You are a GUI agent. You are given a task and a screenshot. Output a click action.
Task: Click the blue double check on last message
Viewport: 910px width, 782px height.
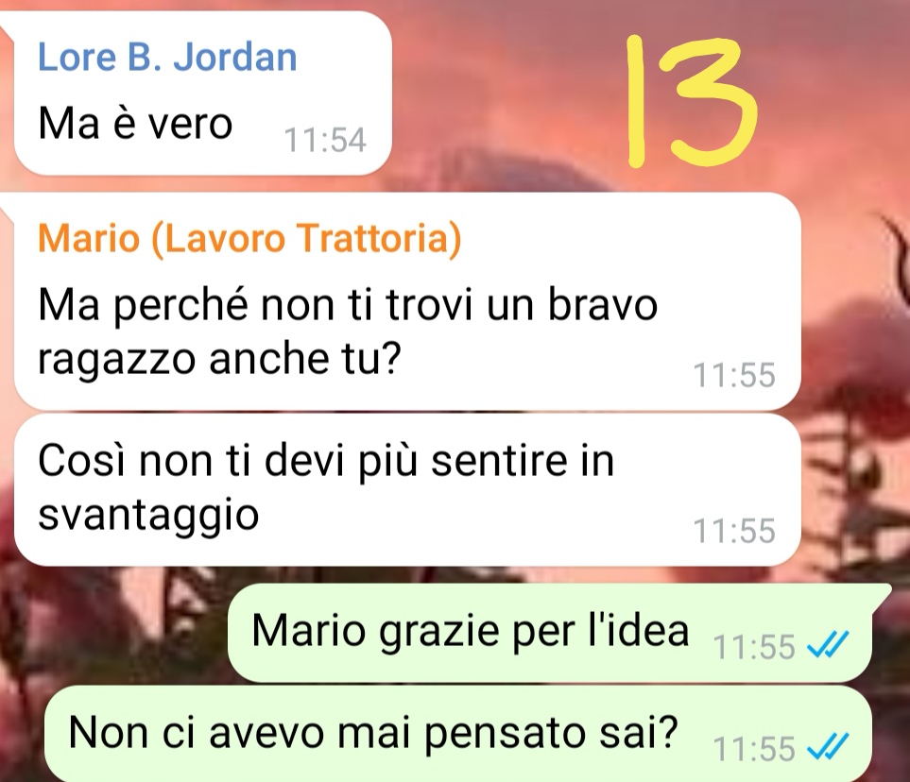coord(828,747)
